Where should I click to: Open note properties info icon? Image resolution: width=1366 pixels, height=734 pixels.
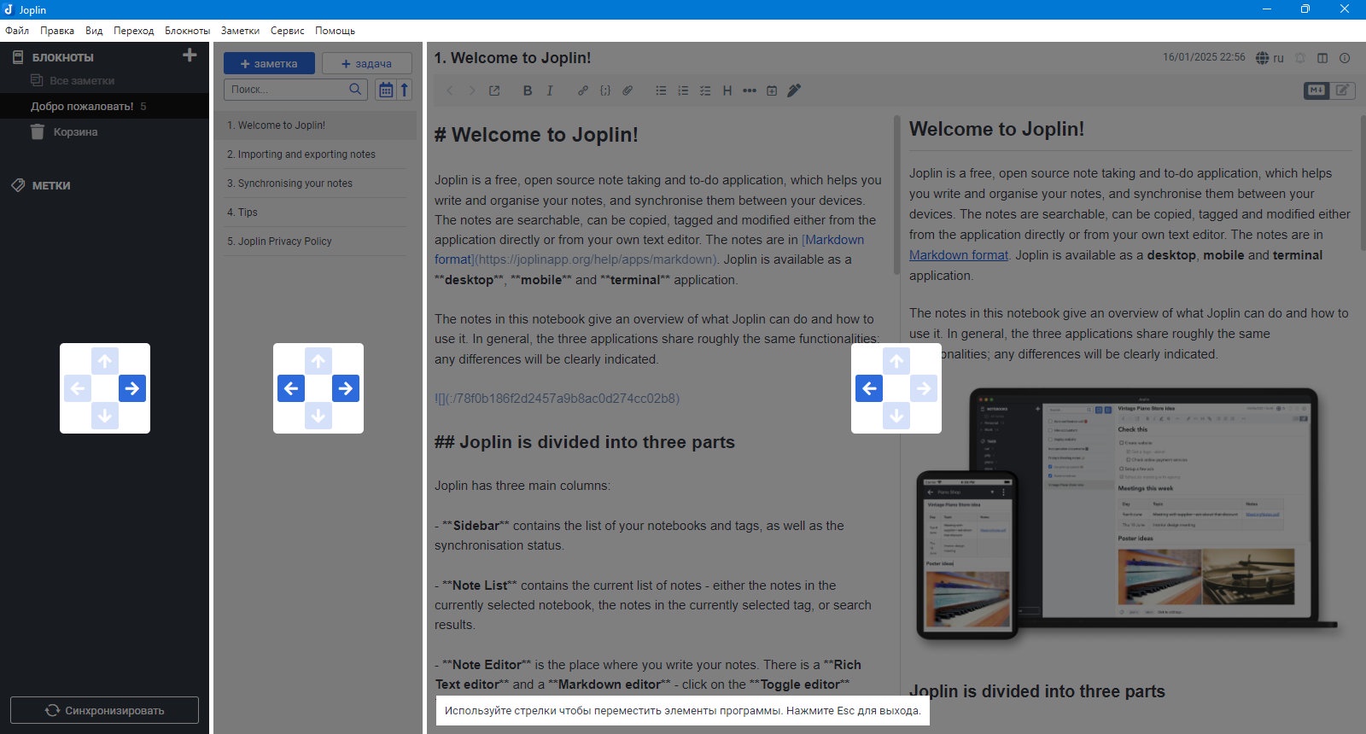tap(1345, 58)
